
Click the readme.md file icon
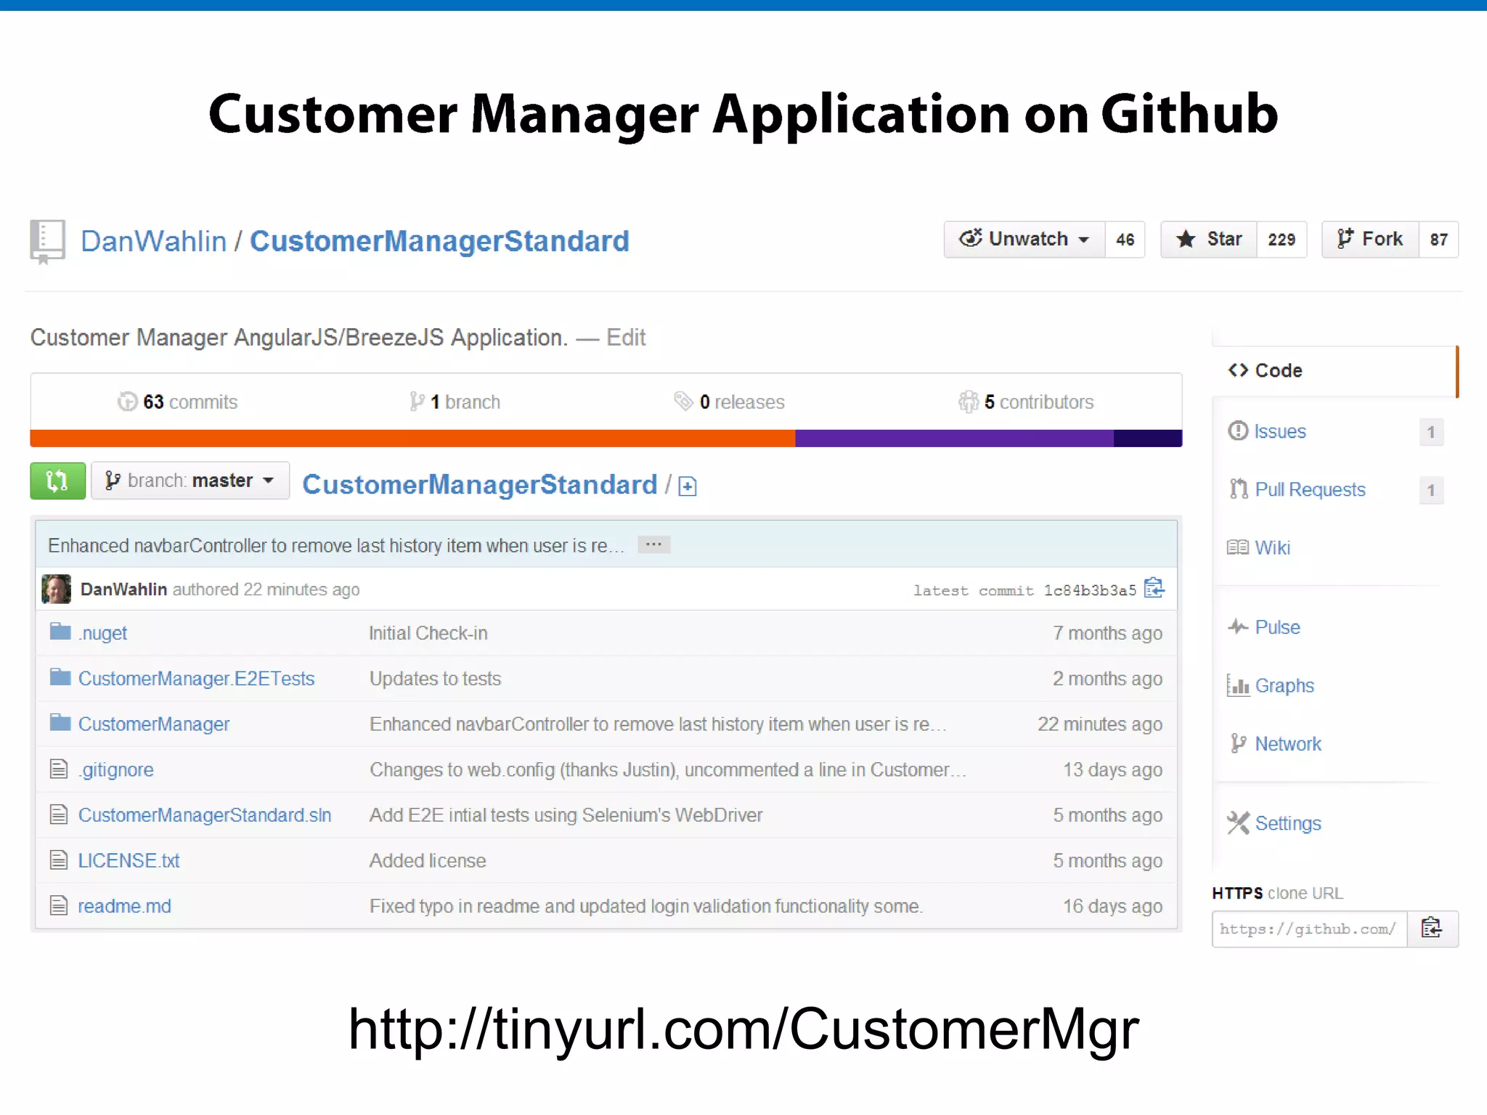click(x=59, y=905)
